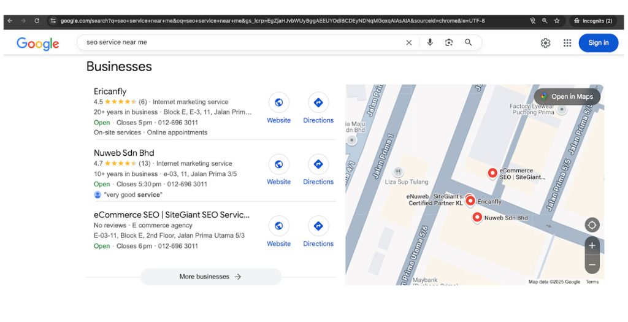Open the Ericanfly business listing
This screenshot has width=628, height=322.
click(x=110, y=91)
